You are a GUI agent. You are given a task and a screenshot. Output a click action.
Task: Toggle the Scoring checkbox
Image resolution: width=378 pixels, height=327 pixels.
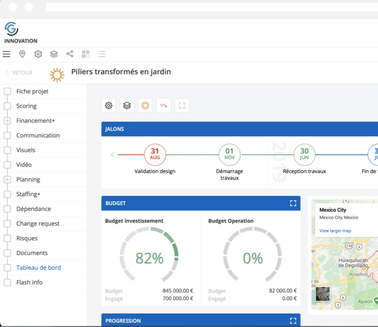pyautogui.click(x=8, y=106)
